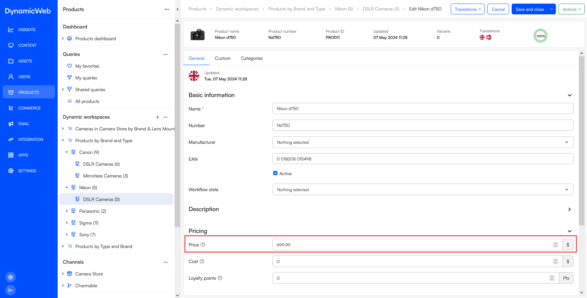Go to DSLR Cameras (5) breadcrumb
587x298 pixels.
click(381, 9)
